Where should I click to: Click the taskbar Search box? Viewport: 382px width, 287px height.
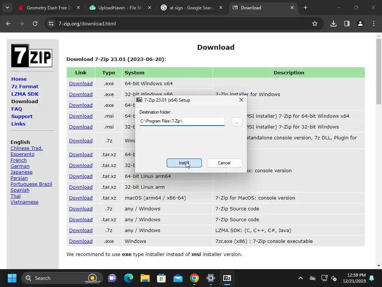tap(62, 278)
